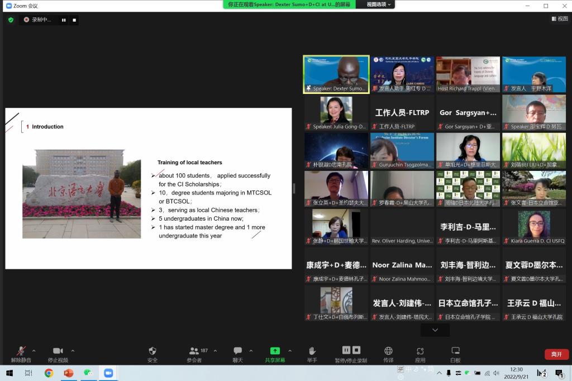The height and width of the screenshot is (381, 572).
Task: Pause the recording in top-left indicator
Action: (x=64, y=20)
